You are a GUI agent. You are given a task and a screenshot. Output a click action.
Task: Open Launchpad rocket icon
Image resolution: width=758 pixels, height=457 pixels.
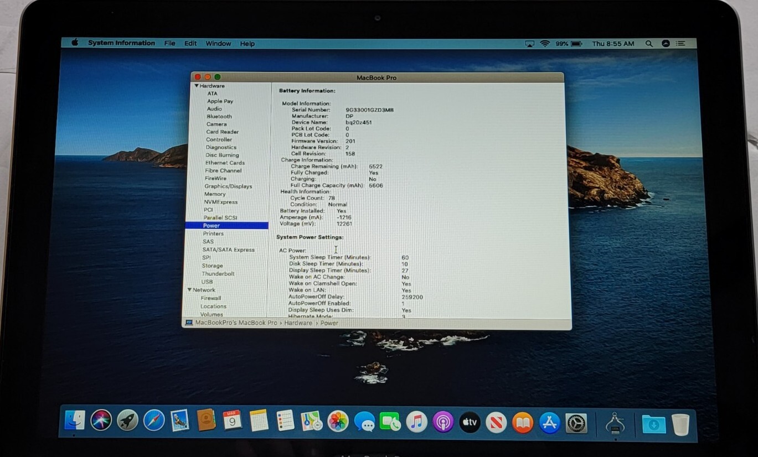click(127, 420)
